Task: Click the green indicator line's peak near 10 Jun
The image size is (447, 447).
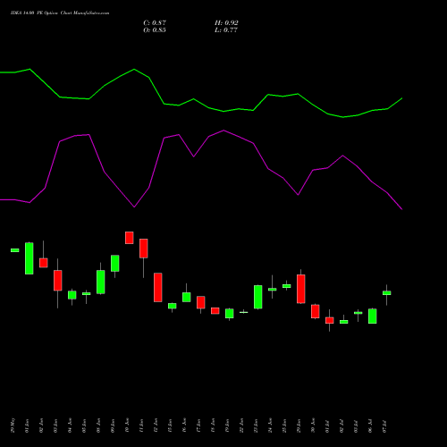Action: [134, 69]
